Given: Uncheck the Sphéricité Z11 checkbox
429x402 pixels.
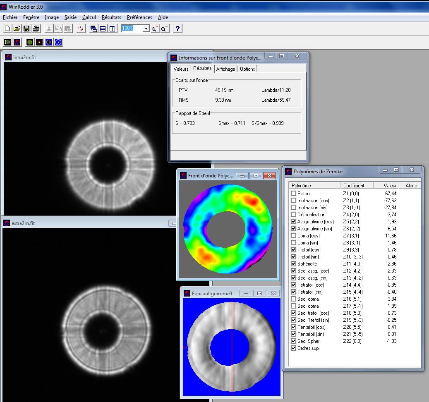Looking at the screenshot, I should pyautogui.click(x=293, y=264).
